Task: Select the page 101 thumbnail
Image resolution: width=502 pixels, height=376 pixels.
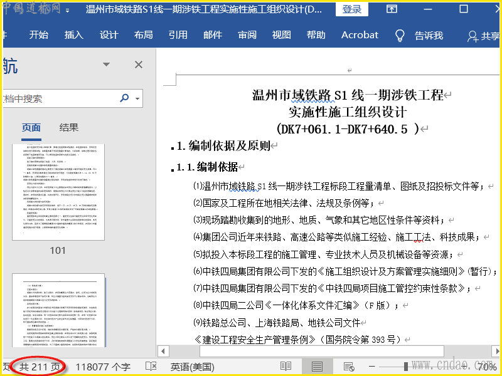Action: [x=58, y=191]
